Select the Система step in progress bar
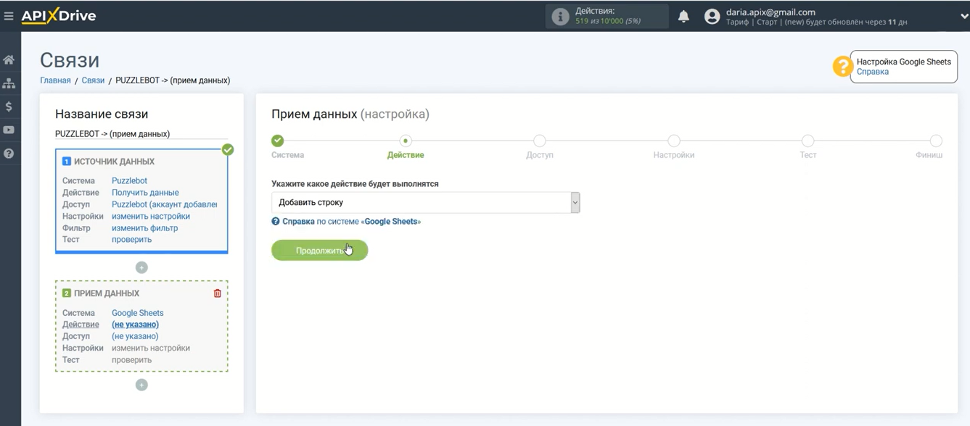970x426 pixels. pyautogui.click(x=278, y=141)
